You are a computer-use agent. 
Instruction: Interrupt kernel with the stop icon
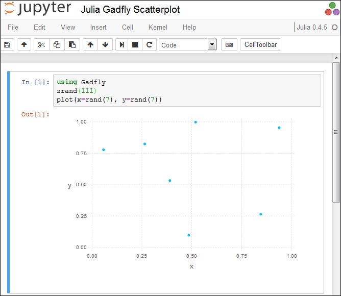pos(135,44)
